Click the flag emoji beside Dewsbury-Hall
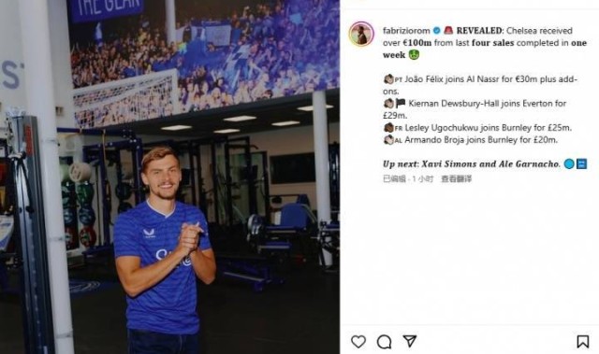 click(x=400, y=103)
